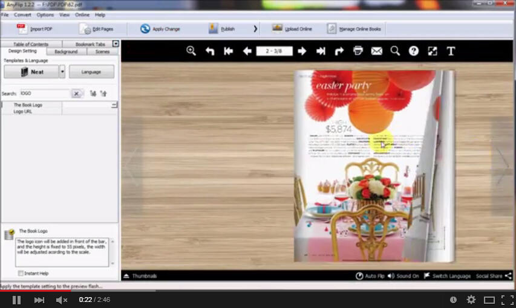Seek on the video progress bar
The width and height of the screenshot is (516, 308).
[242, 290]
